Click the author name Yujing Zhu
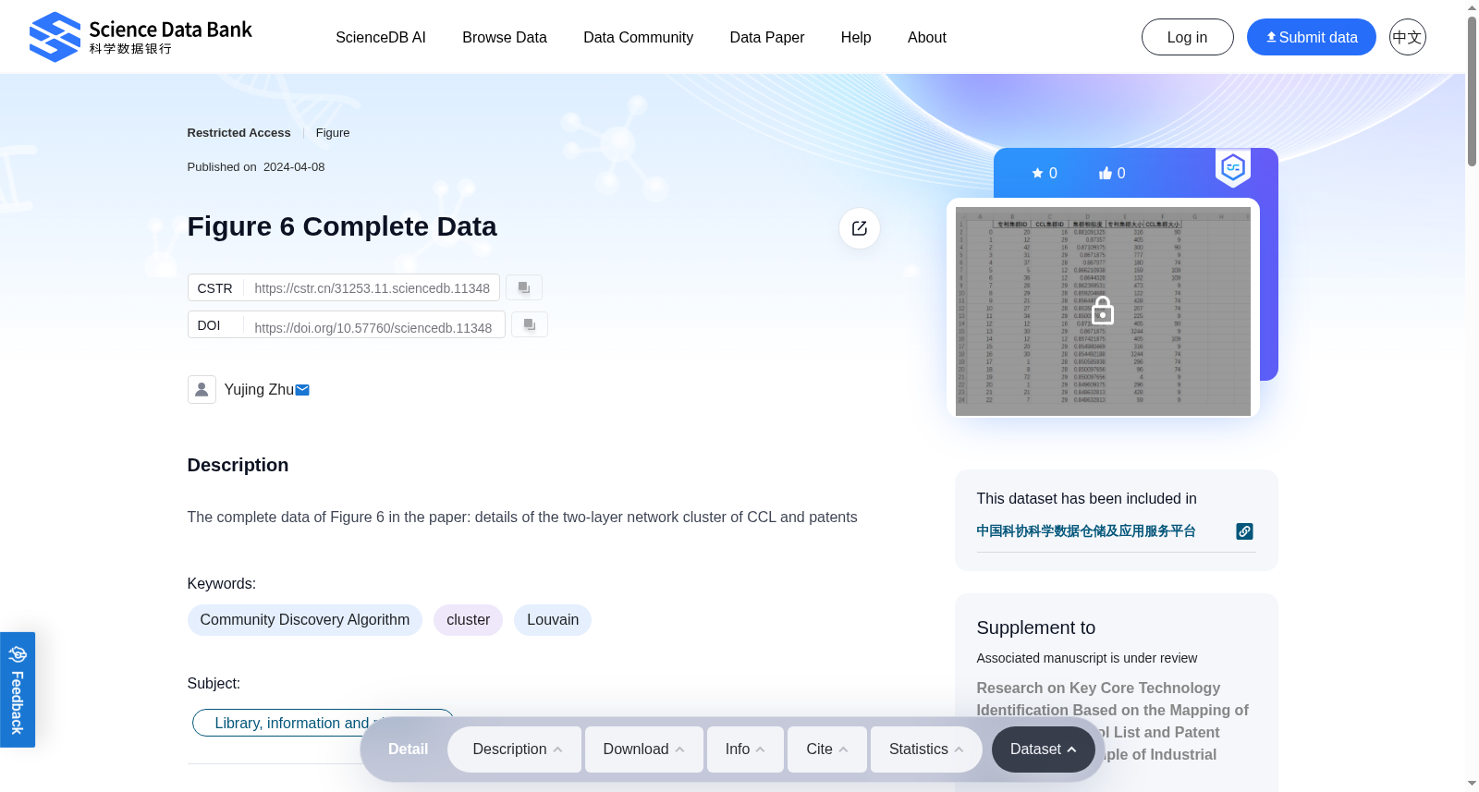Screen dimensions: 1479x792 [x=259, y=390]
